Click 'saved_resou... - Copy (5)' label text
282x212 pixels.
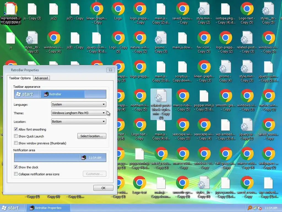click(161, 165)
